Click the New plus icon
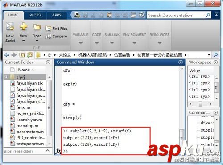 [x=23, y=26]
